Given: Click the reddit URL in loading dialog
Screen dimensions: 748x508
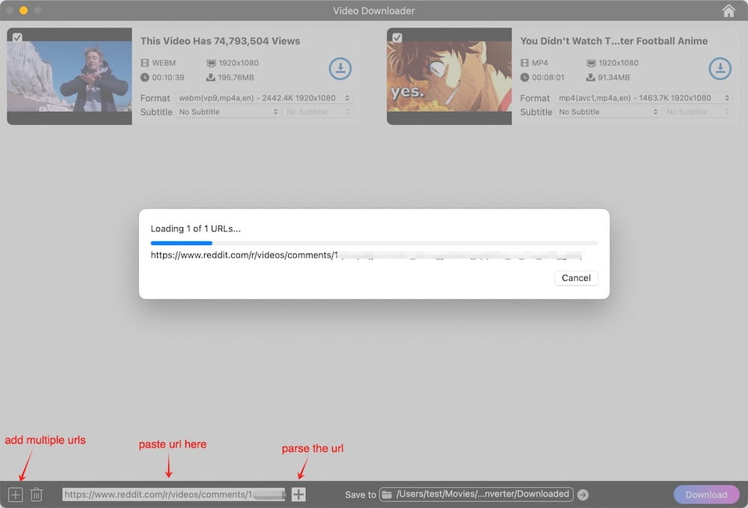Looking at the screenshot, I should point(367,255).
